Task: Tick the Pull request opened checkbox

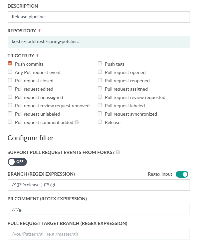Action: coord(100,72)
